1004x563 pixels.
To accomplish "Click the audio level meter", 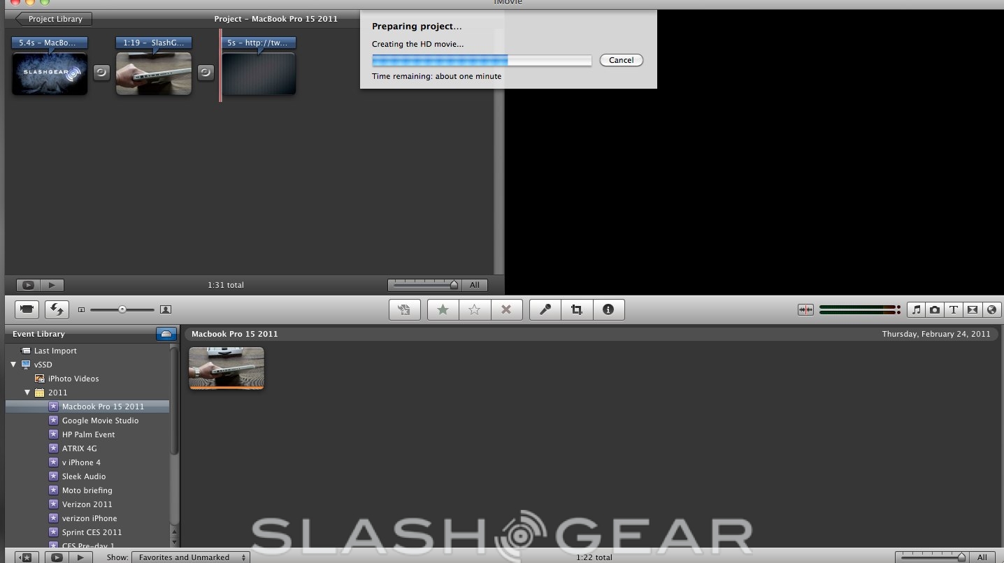I will coord(859,309).
